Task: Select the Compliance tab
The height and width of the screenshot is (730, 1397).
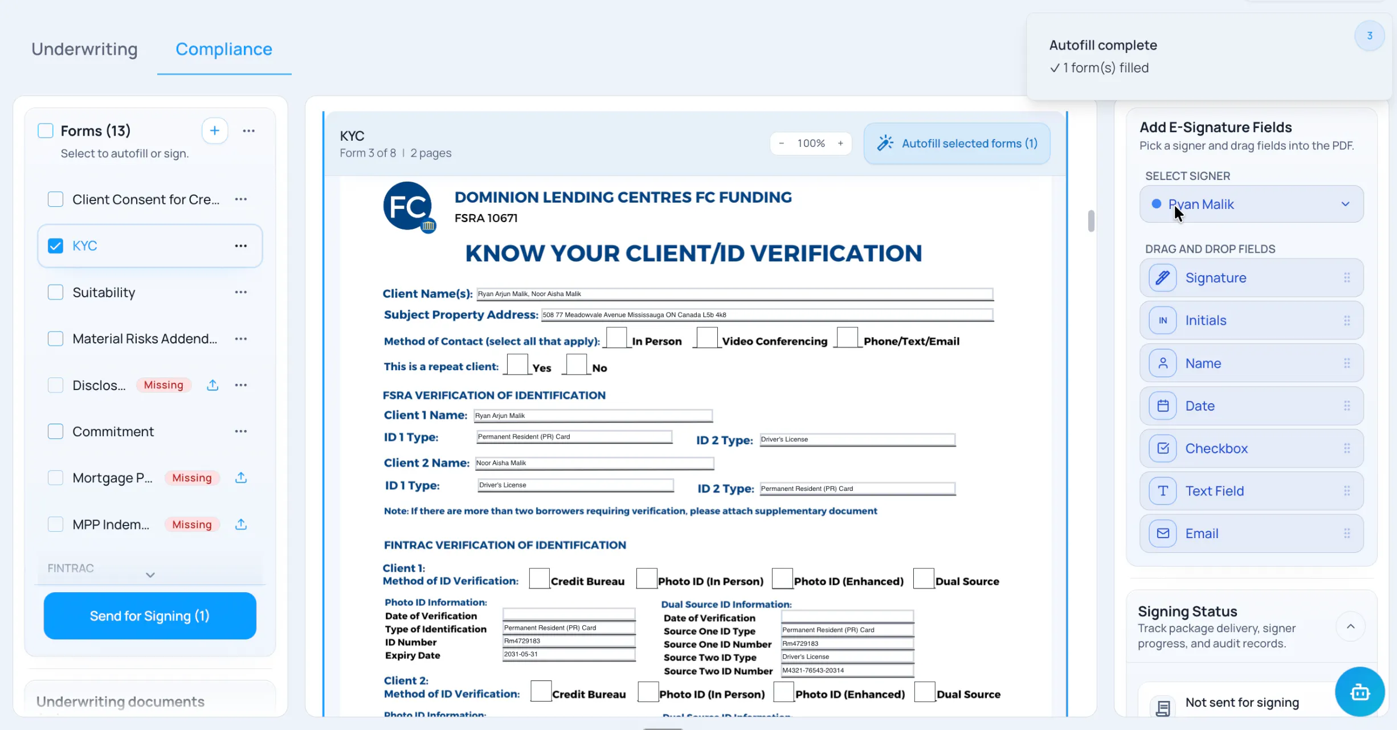Action: coord(224,49)
